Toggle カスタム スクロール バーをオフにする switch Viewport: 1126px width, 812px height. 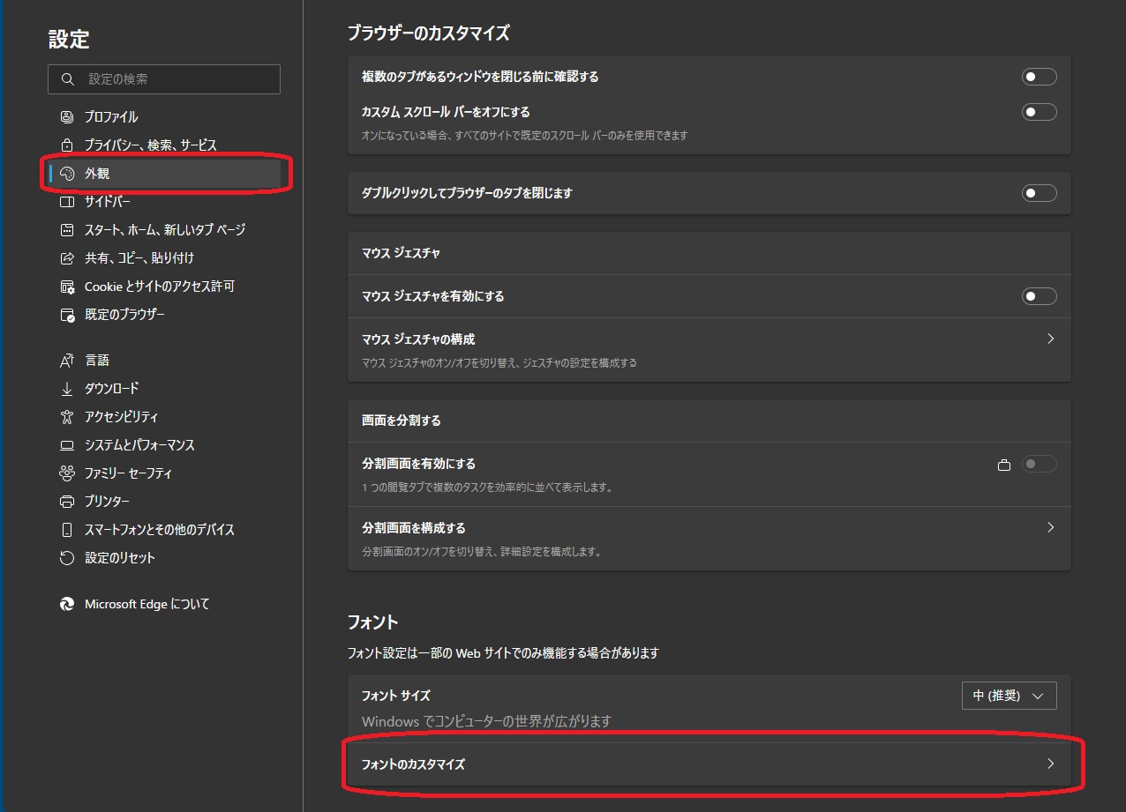tap(1039, 112)
